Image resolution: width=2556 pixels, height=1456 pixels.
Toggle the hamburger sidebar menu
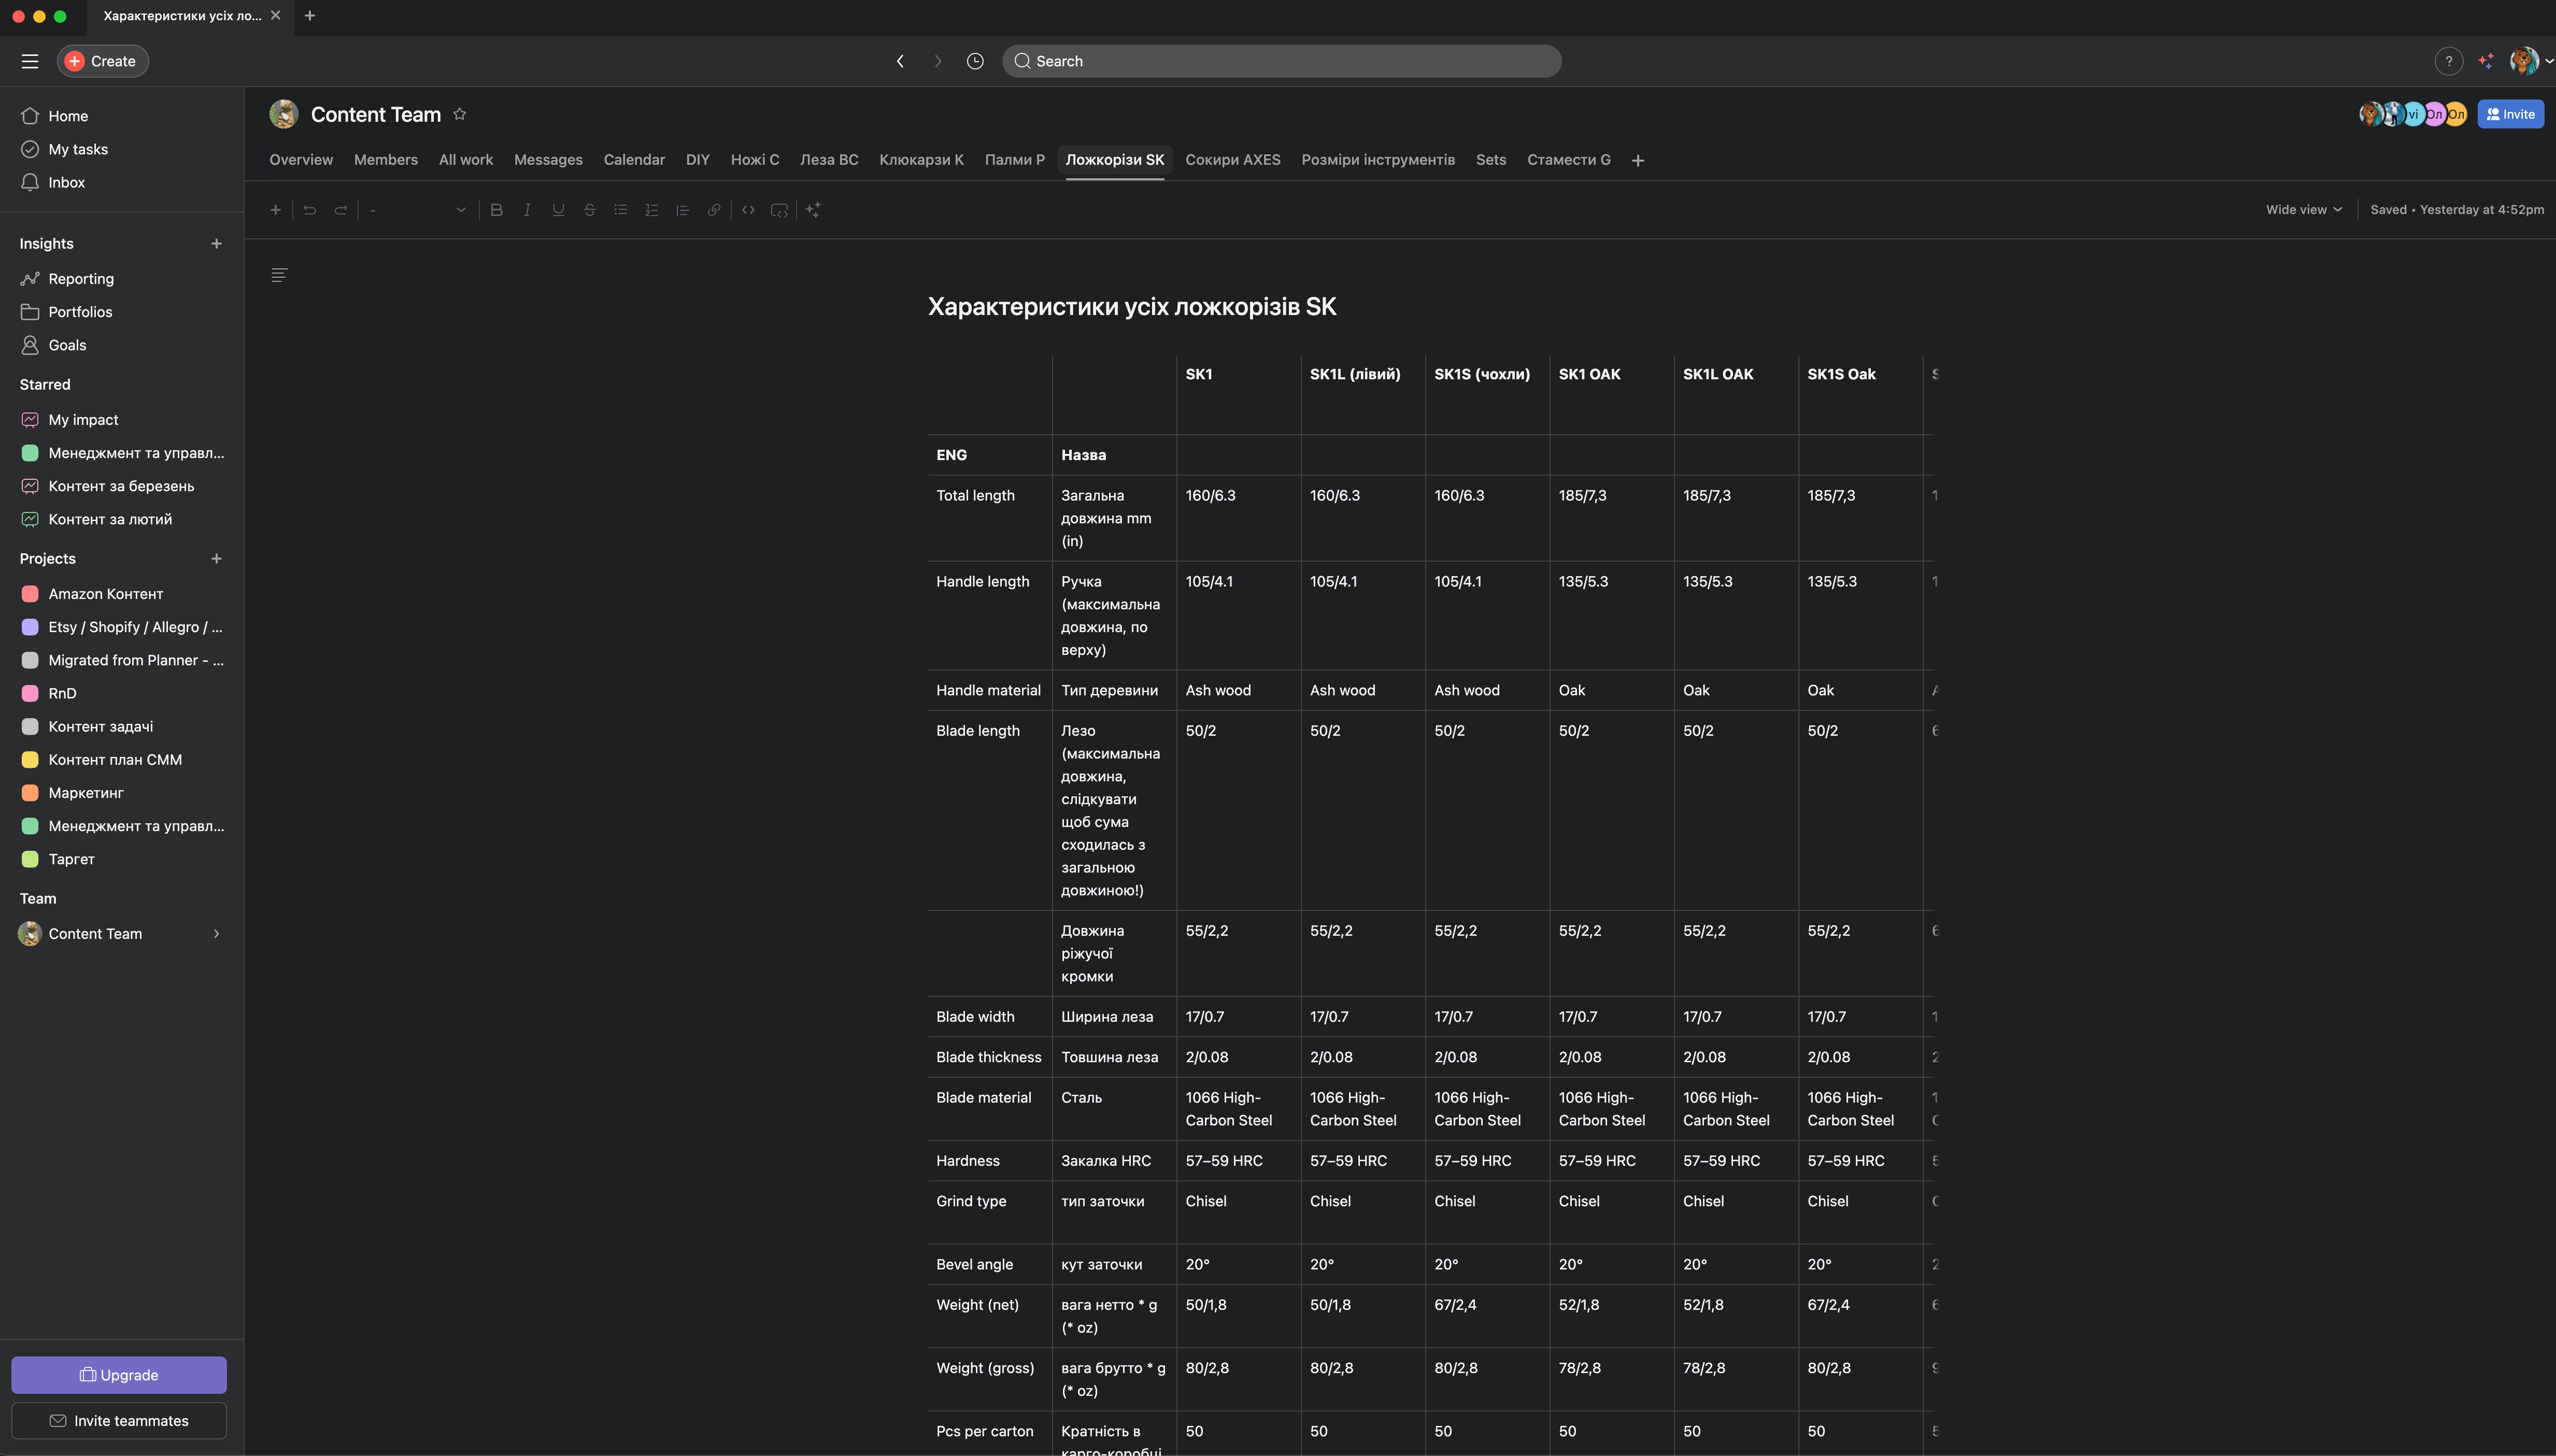click(30, 61)
